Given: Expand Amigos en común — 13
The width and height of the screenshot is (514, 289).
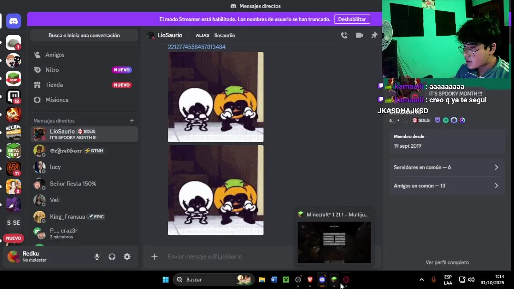Looking at the screenshot, I should [447, 186].
